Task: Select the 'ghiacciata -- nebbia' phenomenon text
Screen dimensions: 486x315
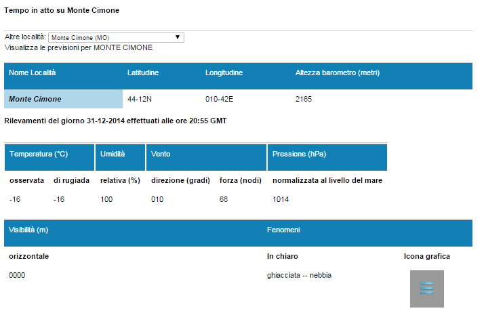Action: [x=299, y=275]
